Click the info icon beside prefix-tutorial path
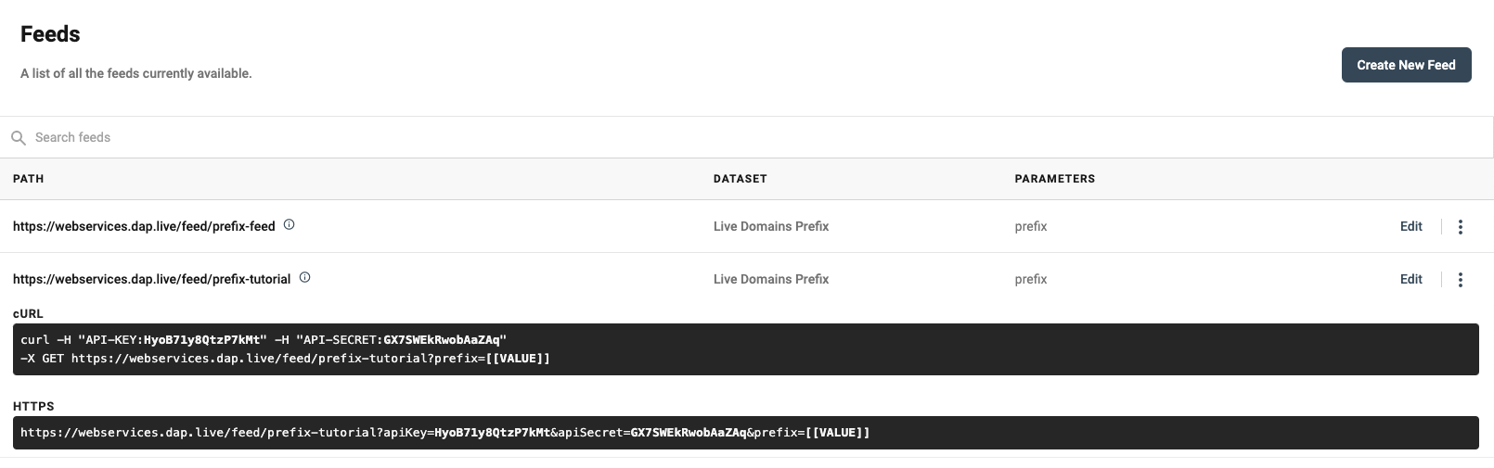Image resolution: width=1494 pixels, height=468 pixels. tap(304, 278)
